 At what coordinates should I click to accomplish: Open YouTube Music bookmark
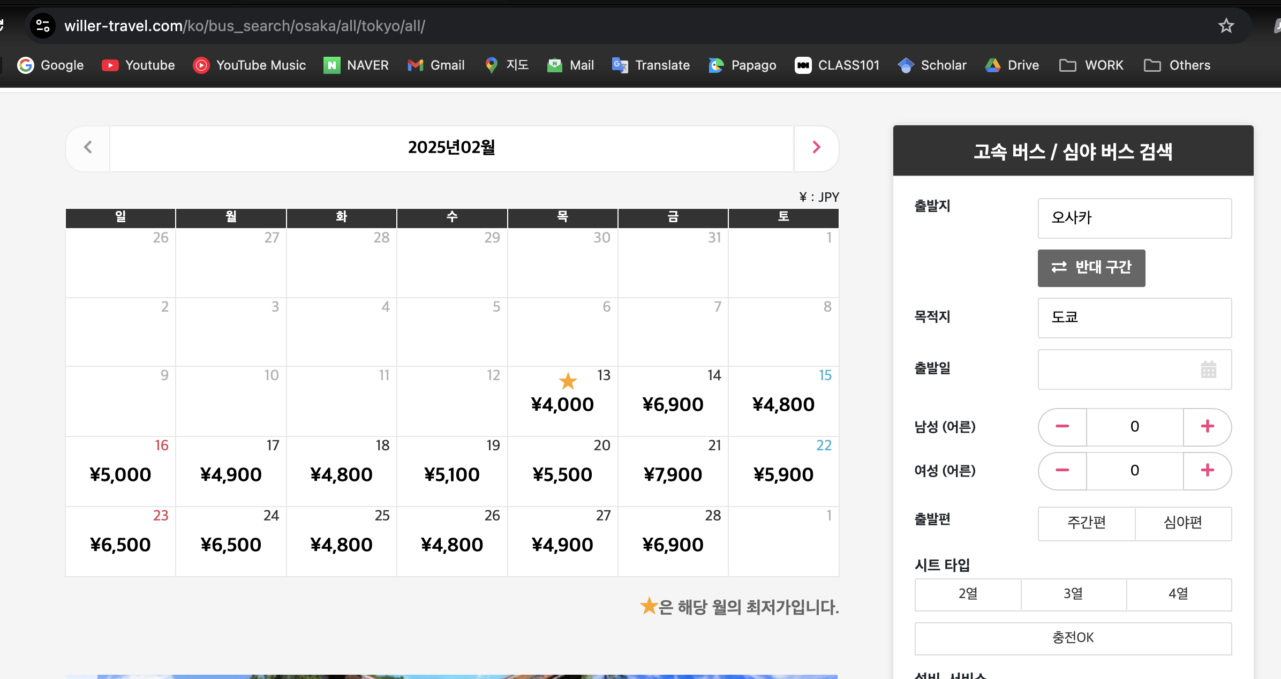tap(250, 65)
